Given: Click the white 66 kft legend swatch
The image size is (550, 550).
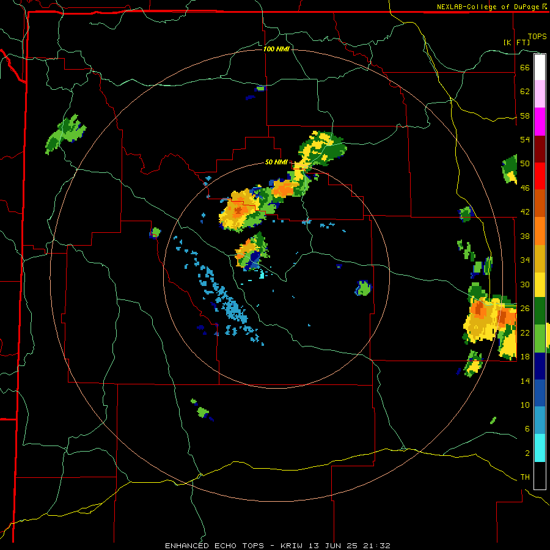Looking at the screenshot, I should (540, 67).
